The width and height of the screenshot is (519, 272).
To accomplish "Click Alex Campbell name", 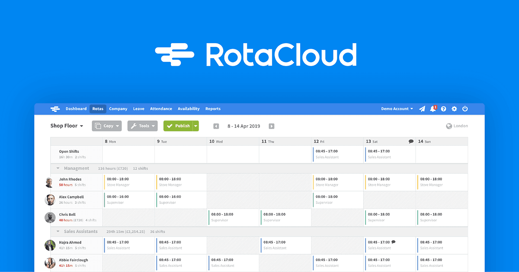I will pyautogui.click(x=71, y=197).
